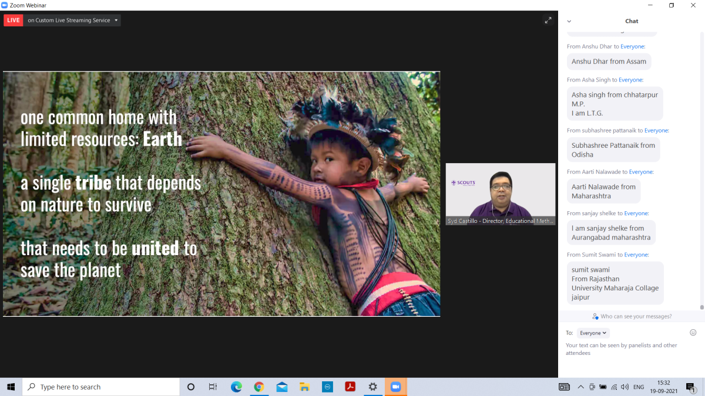Viewport: 705px width, 396px height.
Task: Open Windows Task View
Action: (213, 387)
